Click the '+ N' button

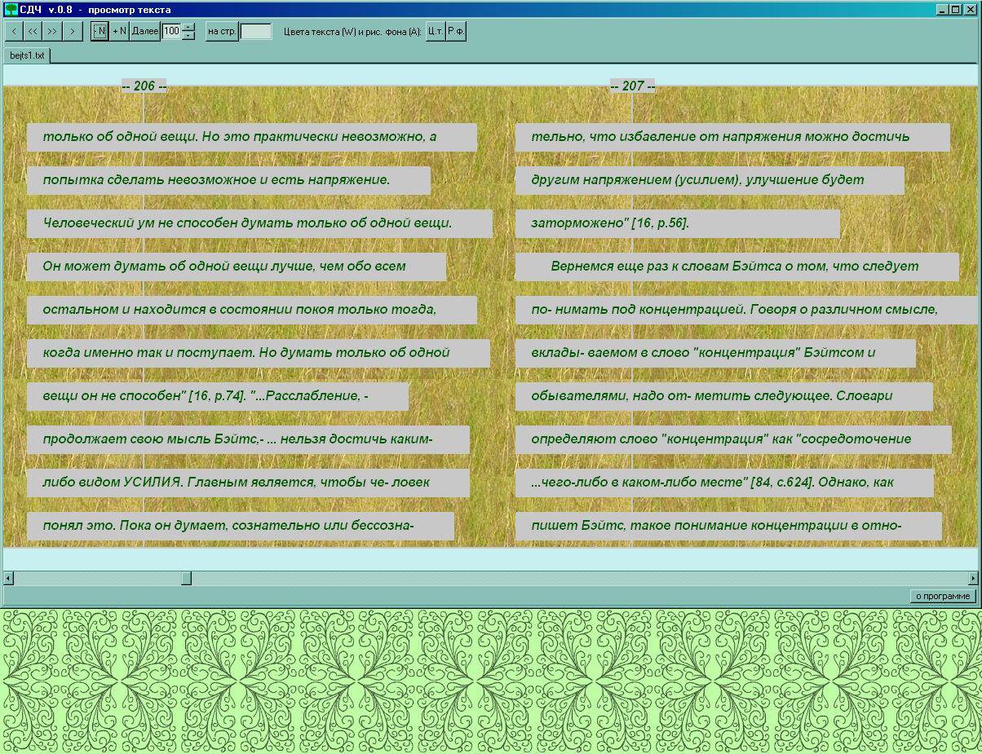coord(119,31)
